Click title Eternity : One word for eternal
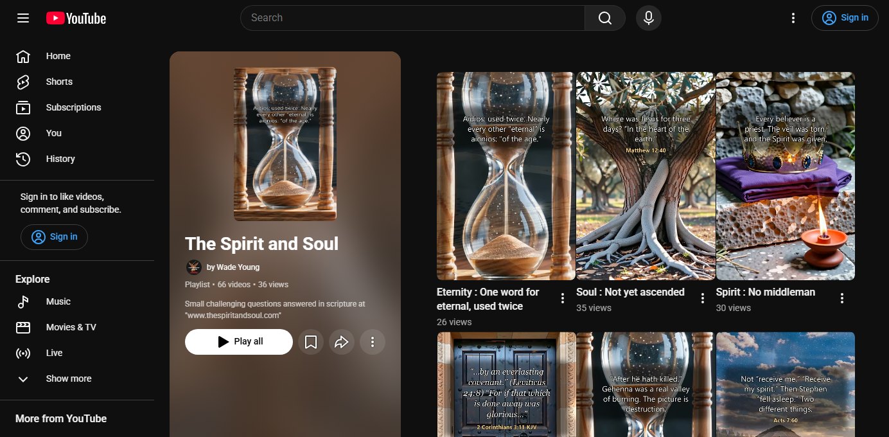The image size is (889, 437). pos(488,299)
